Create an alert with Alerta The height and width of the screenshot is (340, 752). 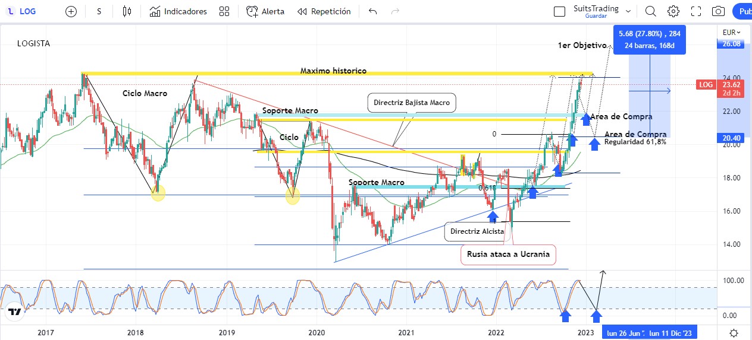[x=265, y=11]
